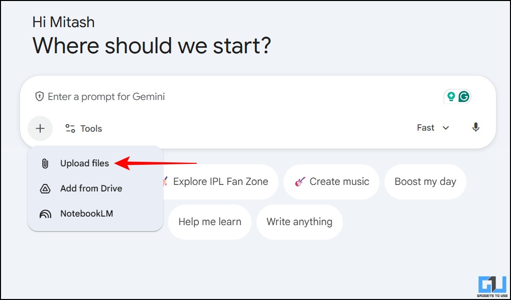Click the green lightbulb extension icon
This screenshot has width=511, height=300.
click(x=451, y=96)
